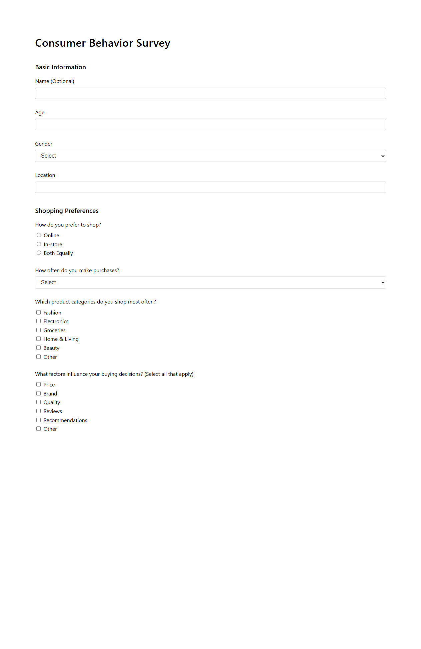
Task: Click the Location text field
Action: pyautogui.click(x=210, y=187)
